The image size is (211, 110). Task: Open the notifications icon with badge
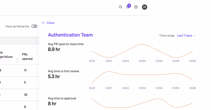128,6
